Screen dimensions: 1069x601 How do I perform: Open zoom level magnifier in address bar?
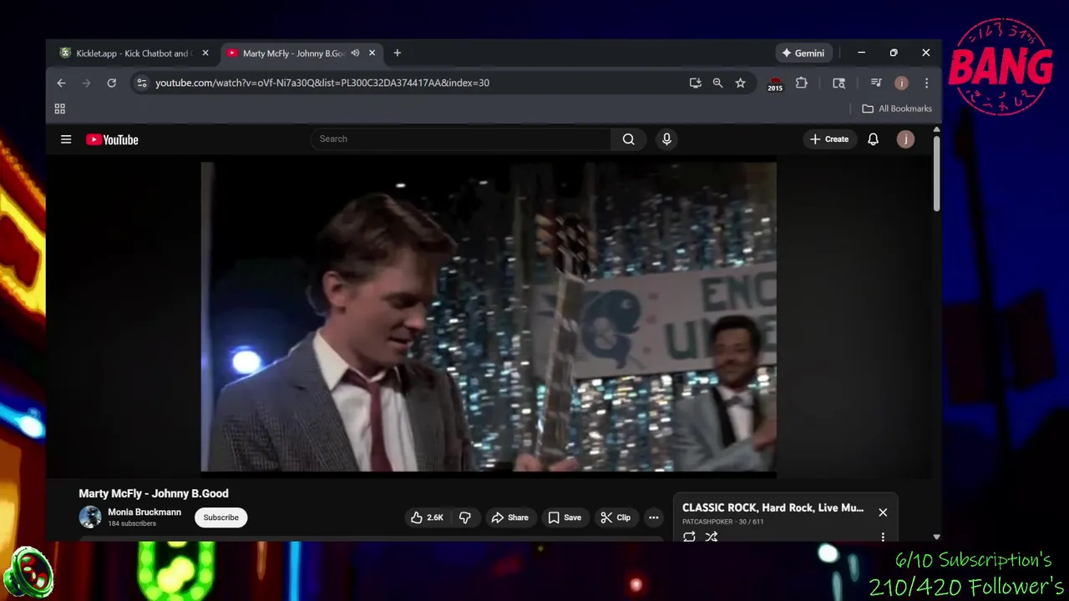717,83
